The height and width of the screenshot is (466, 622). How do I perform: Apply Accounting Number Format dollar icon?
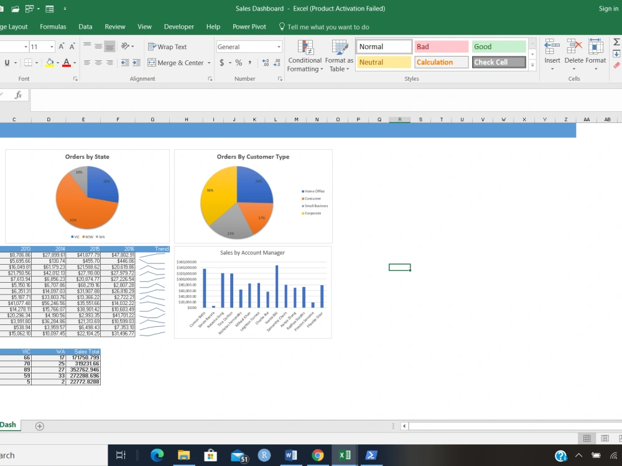222,63
